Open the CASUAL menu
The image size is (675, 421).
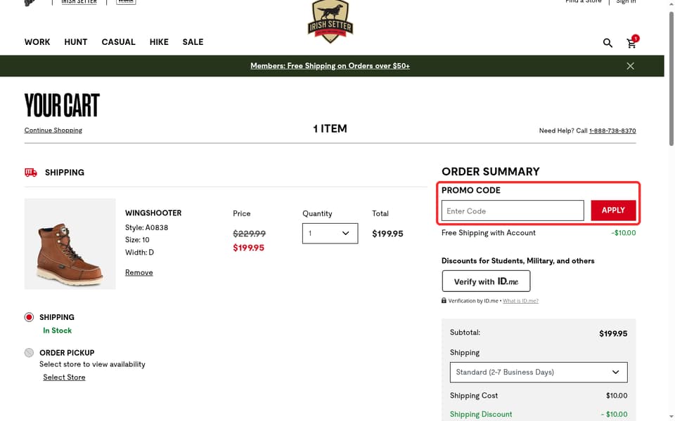(118, 42)
